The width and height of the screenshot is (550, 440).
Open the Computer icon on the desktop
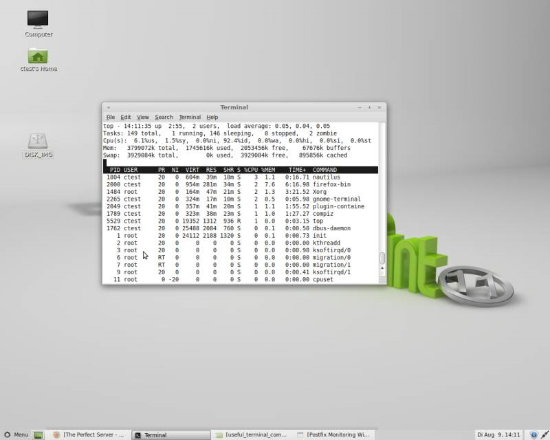click(37, 19)
